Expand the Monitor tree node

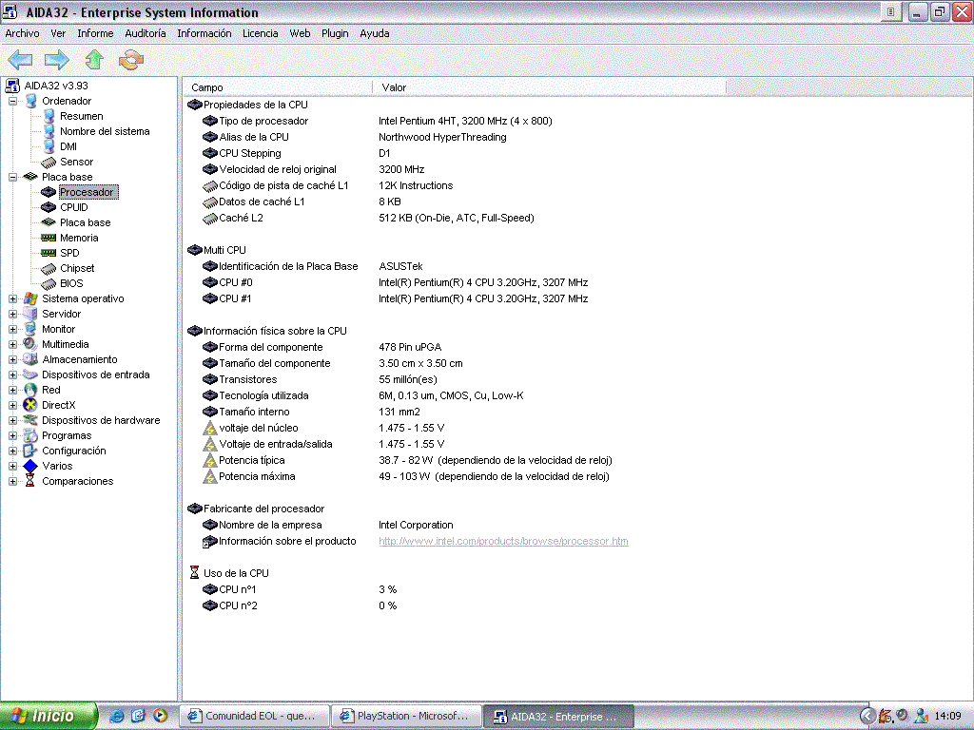pyautogui.click(x=12, y=329)
